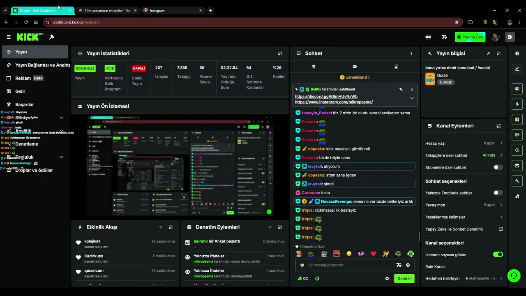Image resolution: width=526 pixels, height=296 pixels.
Task: Open three-dot options on pinned message
Action: click(x=412, y=89)
